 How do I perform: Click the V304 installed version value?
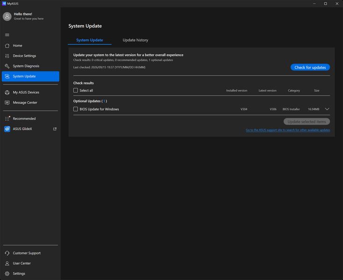coord(243,109)
